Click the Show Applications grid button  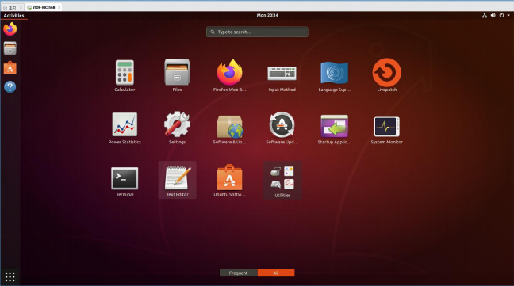[x=10, y=276]
